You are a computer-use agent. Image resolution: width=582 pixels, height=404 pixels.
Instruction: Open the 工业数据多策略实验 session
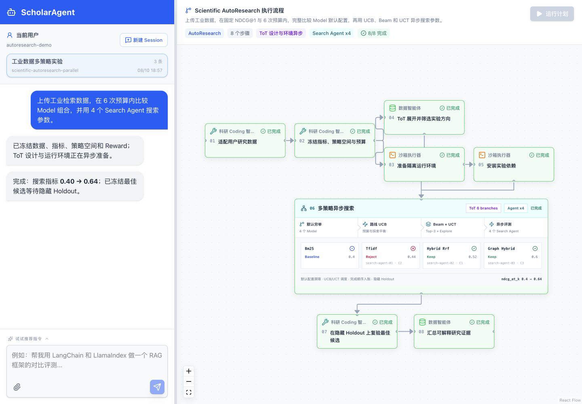pyautogui.click(x=87, y=65)
